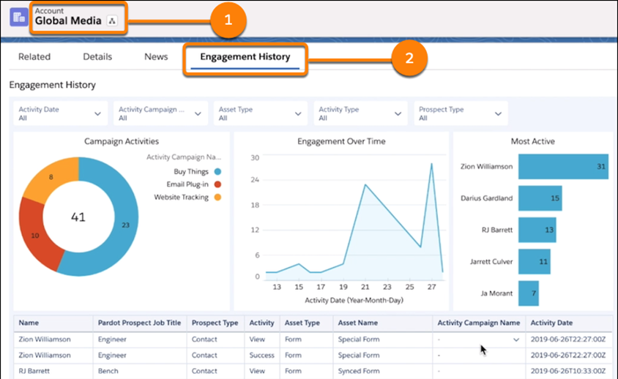Switch to the Related tab

[x=34, y=56]
